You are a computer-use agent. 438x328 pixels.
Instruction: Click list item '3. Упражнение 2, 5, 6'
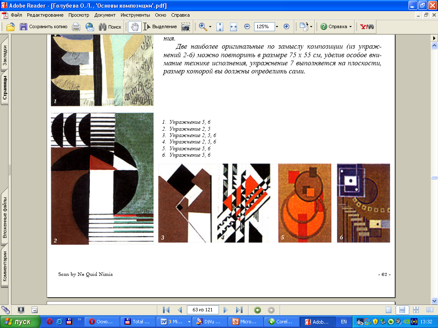coord(189,135)
